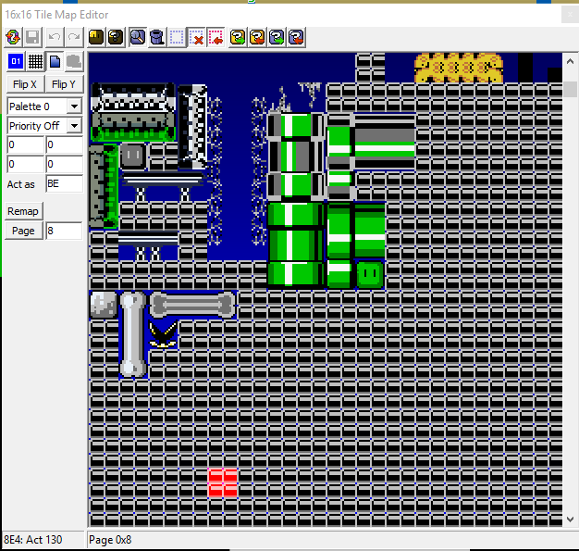Select the gray boulder tile
This screenshot has height=551, width=579.
(x=104, y=305)
